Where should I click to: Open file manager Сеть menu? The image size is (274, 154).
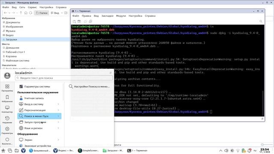pos(22,7)
